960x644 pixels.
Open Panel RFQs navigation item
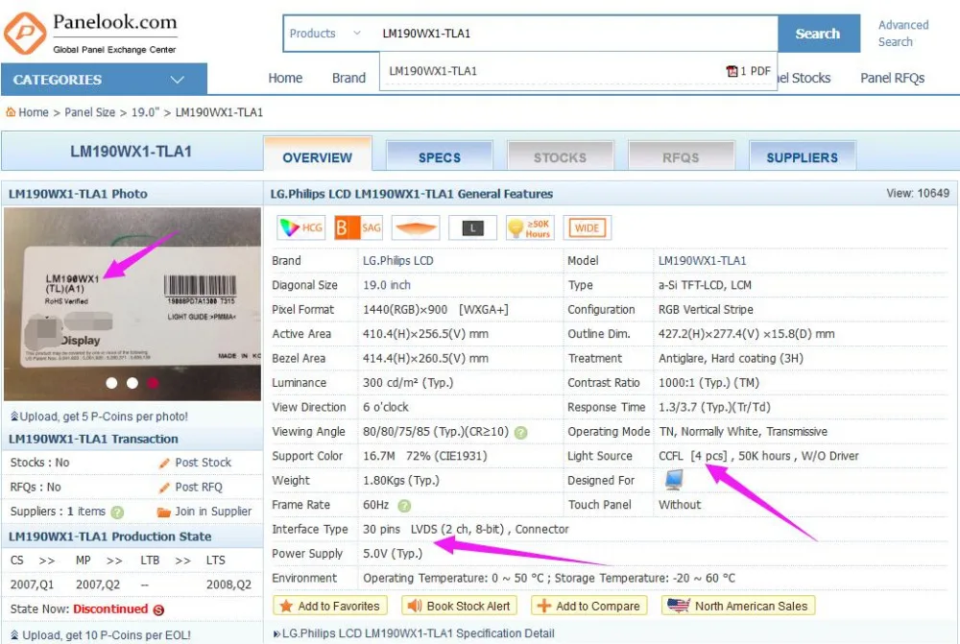(892, 79)
